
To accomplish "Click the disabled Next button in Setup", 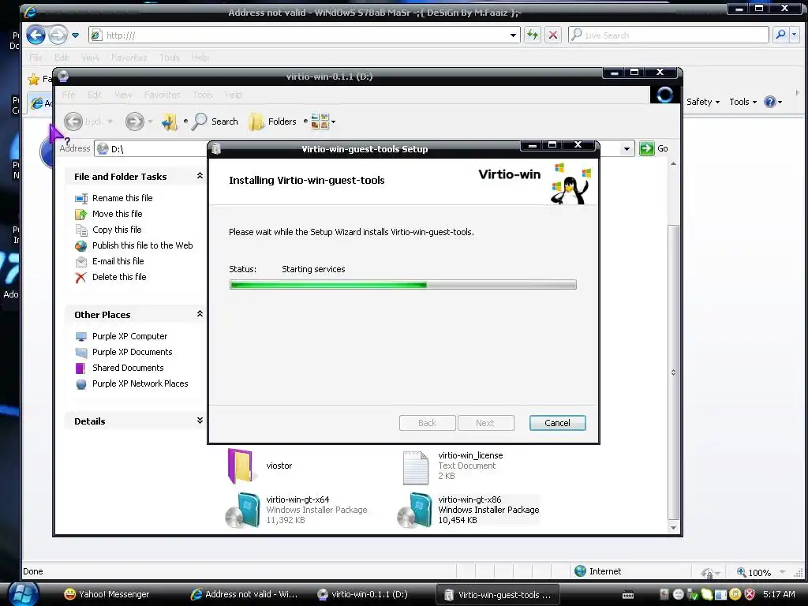I will pos(485,423).
